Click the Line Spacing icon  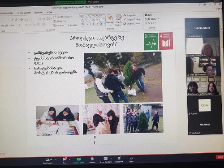49,19
